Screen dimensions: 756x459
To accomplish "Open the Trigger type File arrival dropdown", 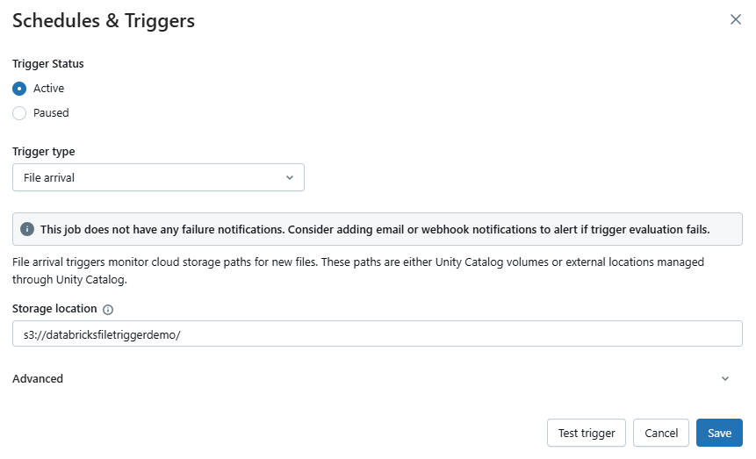I will (158, 177).
